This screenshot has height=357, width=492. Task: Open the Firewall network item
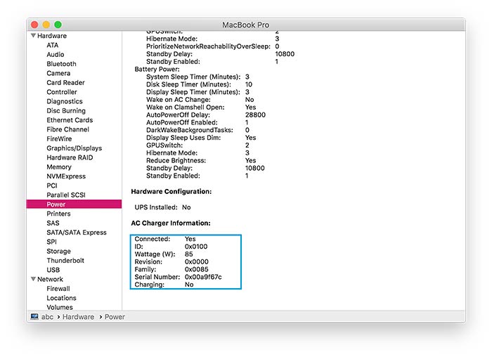pyautogui.click(x=58, y=289)
